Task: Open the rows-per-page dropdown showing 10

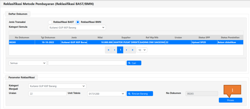Action: coord(142,50)
